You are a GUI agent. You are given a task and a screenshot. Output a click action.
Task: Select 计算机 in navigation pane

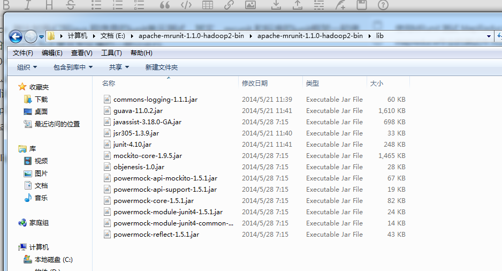(39, 247)
